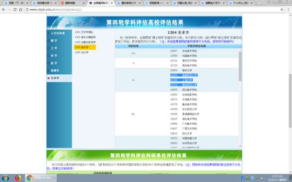Go to the browser home page icon
292x182 pixels.
[x=20, y=10]
